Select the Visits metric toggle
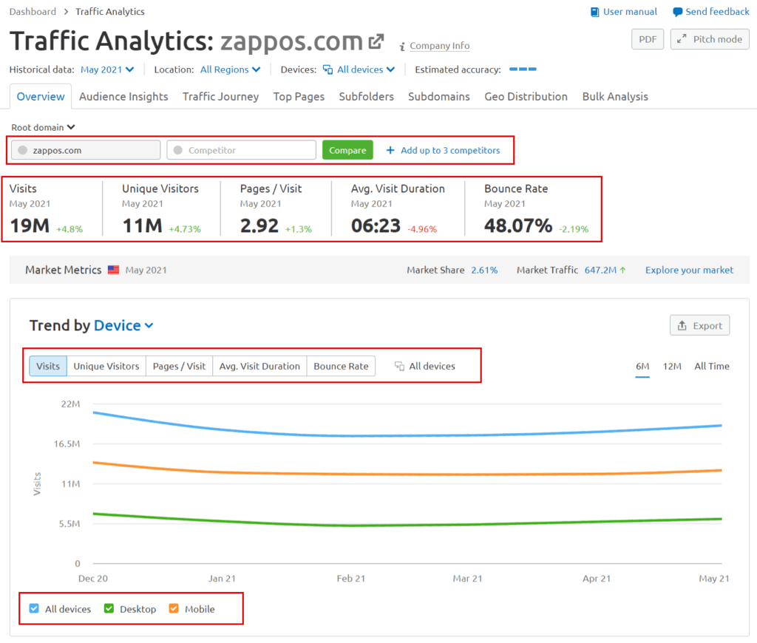The width and height of the screenshot is (757, 643). (x=48, y=366)
